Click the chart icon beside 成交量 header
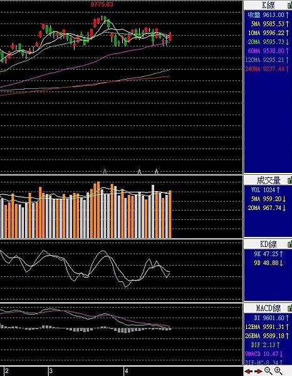This screenshot has height=376, width=292. [289, 180]
